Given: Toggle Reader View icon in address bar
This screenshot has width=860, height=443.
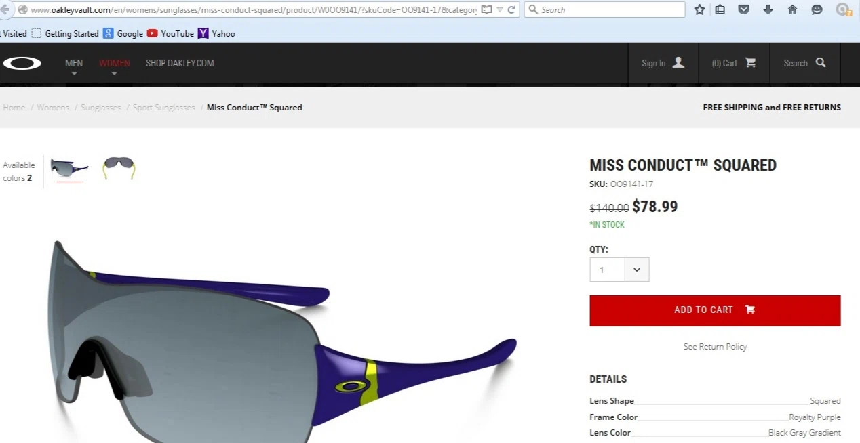Looking at the screenshot, I should tap(486, 9).
